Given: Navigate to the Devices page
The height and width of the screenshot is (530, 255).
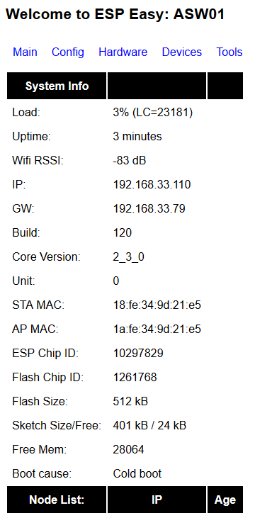Looking at the screenshot, I should click(x=182, y=52).
